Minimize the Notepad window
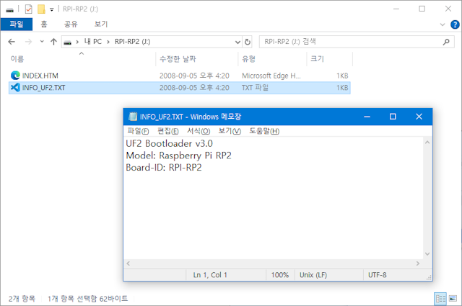 point(367,117)
